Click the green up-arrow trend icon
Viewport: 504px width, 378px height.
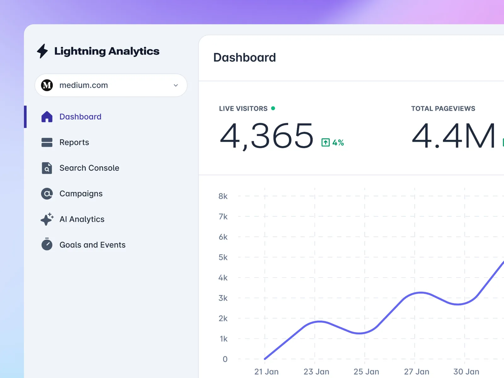pyautogui.click(x=325, y=143)
